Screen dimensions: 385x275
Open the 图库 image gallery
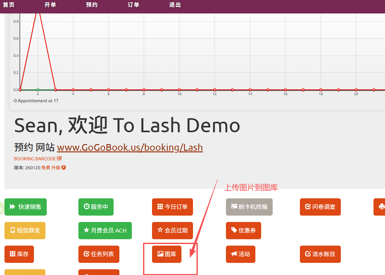167,254
